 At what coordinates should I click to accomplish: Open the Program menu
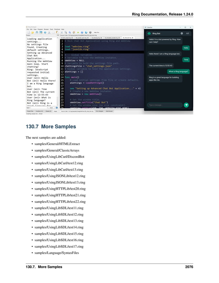tap(40, 30)
